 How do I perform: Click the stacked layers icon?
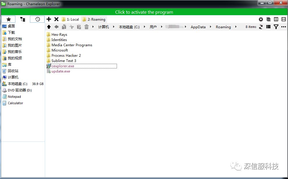268,19
